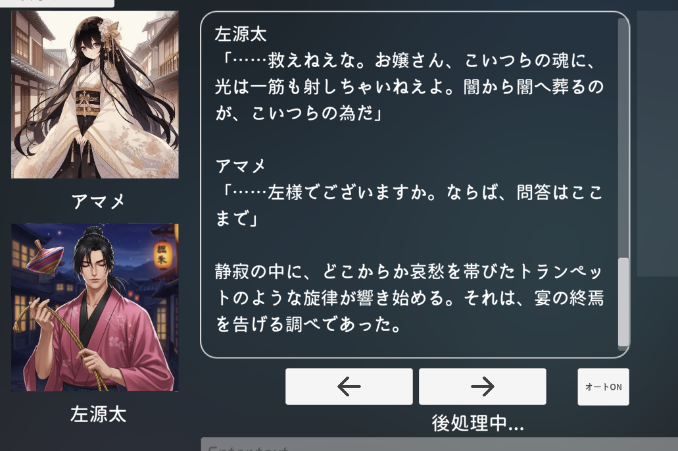Click the アマメ speaker name in the dialogue log
678x451 pixels.
tap(241, 166)
